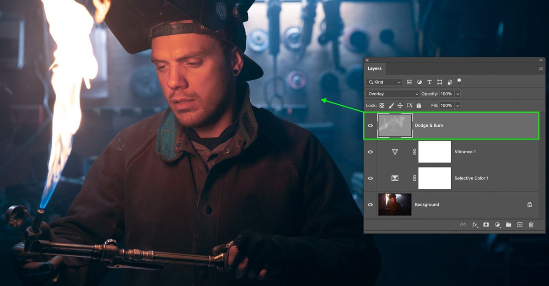Lock image pixels brush icon

tap(391, 106)
